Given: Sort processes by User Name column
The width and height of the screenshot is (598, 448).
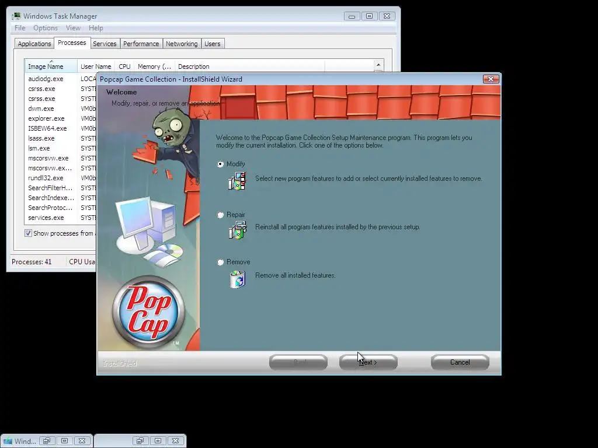Looking at the screenshot, I should click(x=96, y=66).
